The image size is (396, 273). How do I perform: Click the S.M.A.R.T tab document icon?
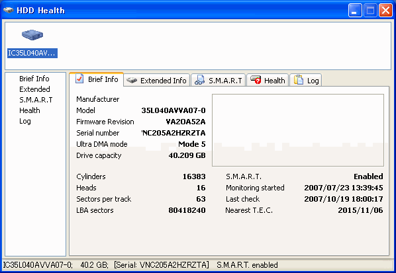tap(199, 80)
